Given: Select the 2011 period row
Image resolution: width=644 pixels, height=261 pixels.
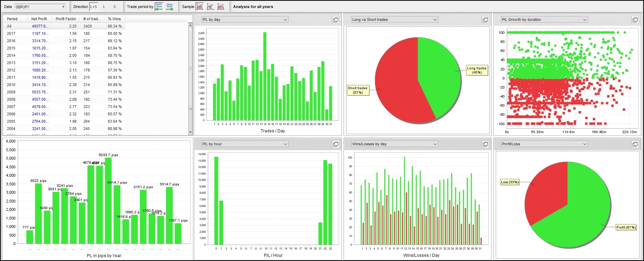Looking at the screenshot, I should [64, 77].
